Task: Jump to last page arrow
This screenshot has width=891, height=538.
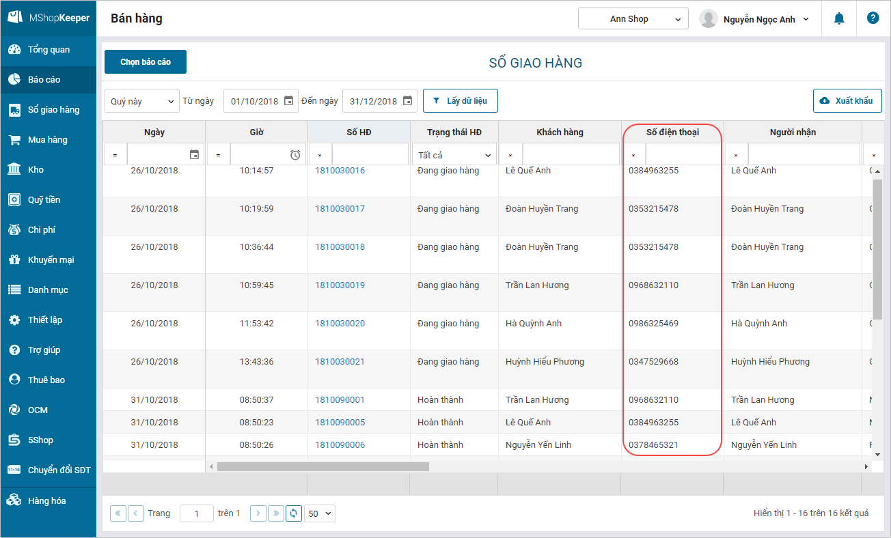Action: tap(275, 513)
